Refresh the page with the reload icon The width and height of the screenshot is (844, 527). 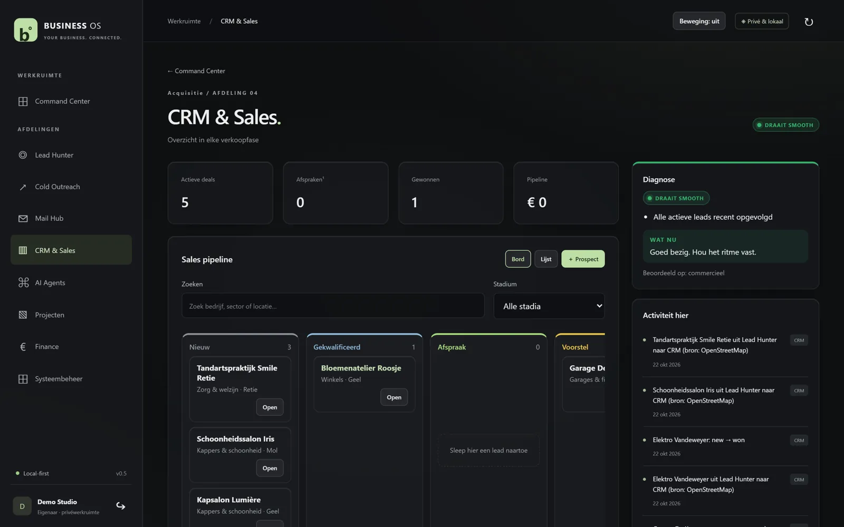coord(809,22)
